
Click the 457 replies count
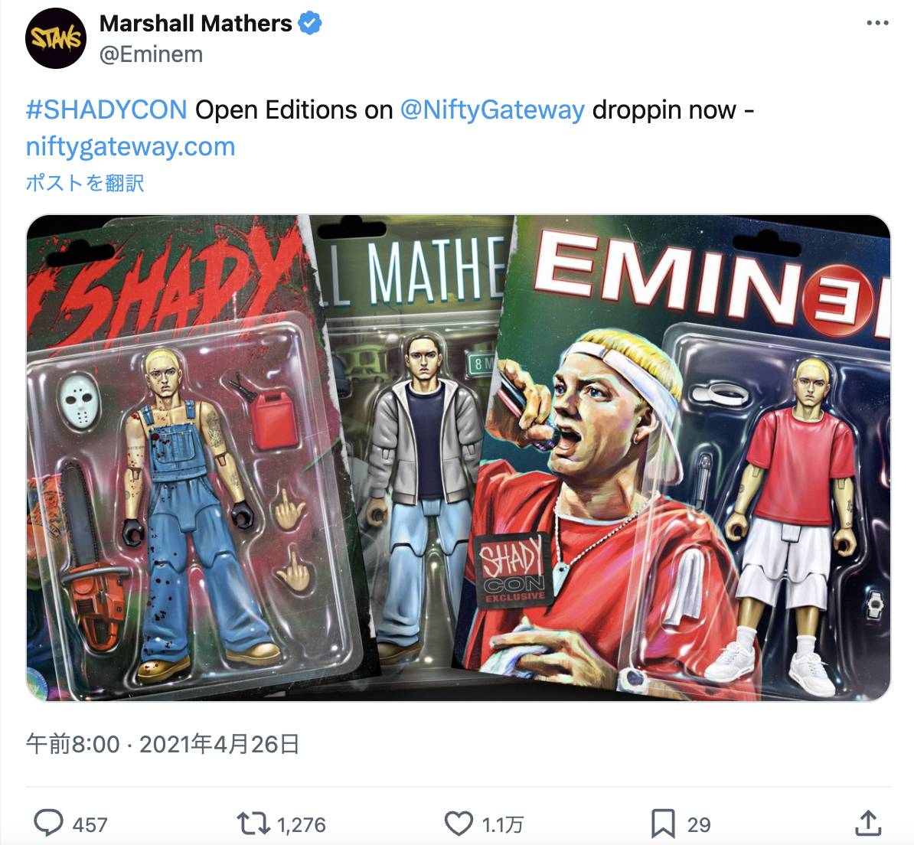(90, 824)
